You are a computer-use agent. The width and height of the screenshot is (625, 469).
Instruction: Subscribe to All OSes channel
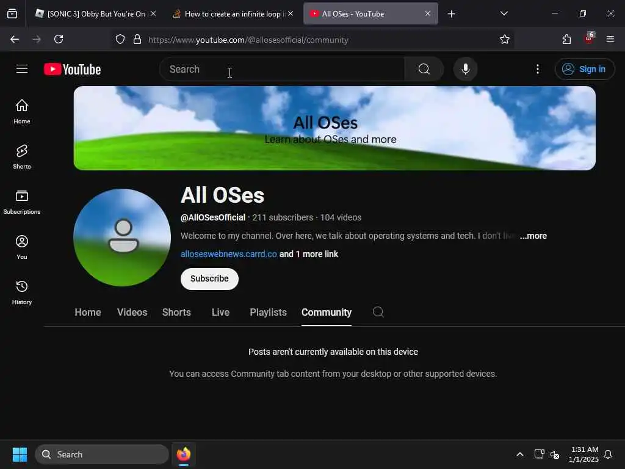click(x=209, y=278)
